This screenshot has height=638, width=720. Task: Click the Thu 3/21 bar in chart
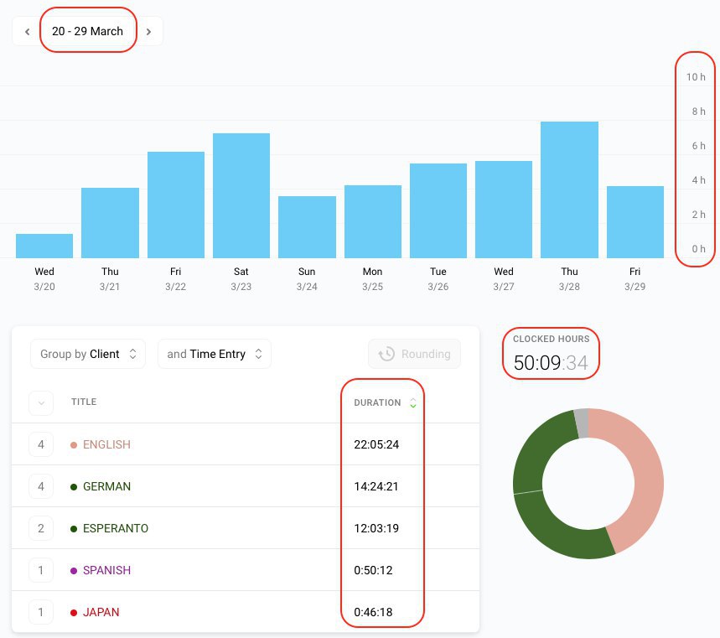[x=110, y=223]
